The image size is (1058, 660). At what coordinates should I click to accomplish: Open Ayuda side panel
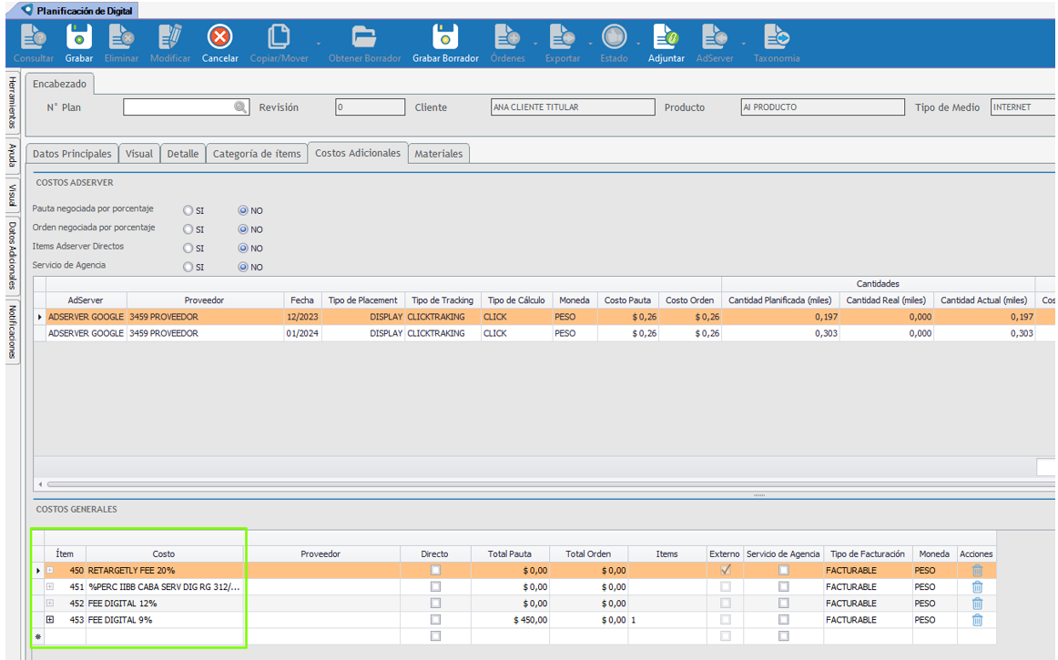pyautogui.click(x=12, y=156)
